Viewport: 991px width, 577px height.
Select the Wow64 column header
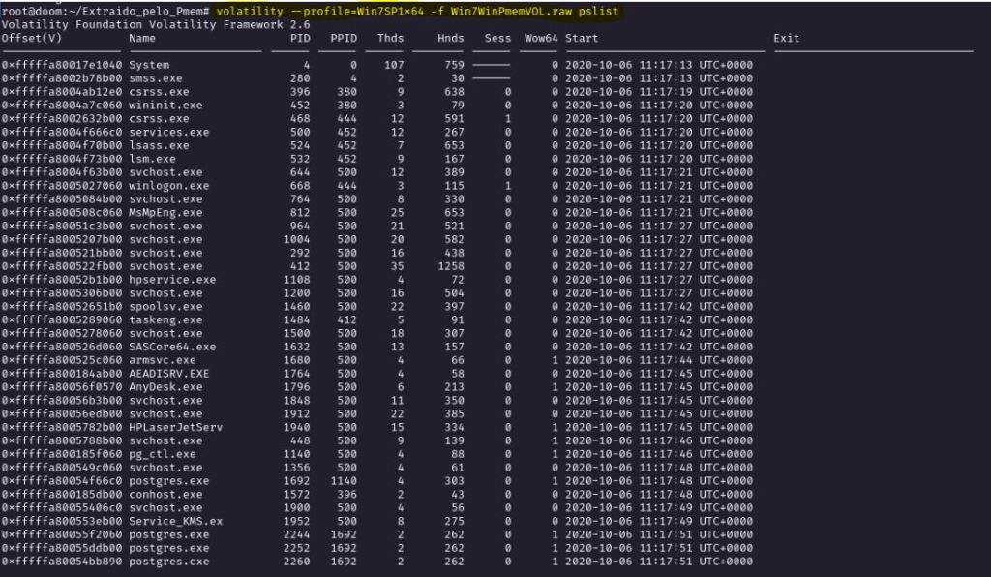coord(540,39)
